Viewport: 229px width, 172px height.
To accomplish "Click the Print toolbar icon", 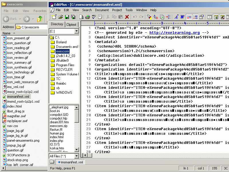I will [x=88, y=17].
